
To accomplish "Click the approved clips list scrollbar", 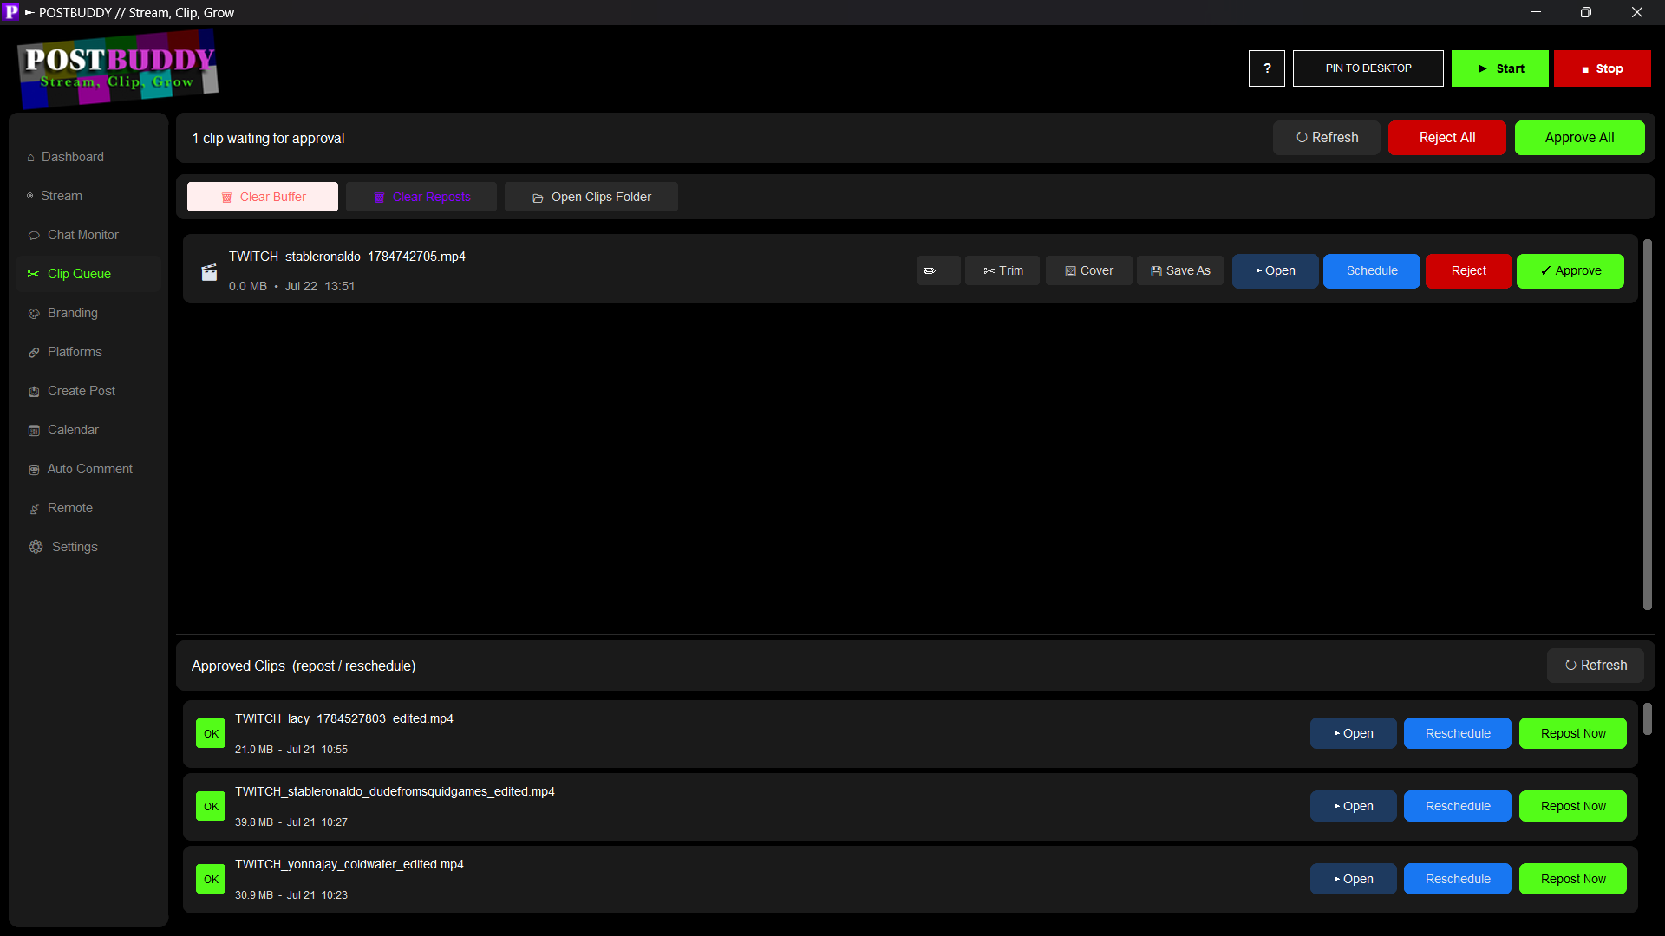I will 1648,719.
